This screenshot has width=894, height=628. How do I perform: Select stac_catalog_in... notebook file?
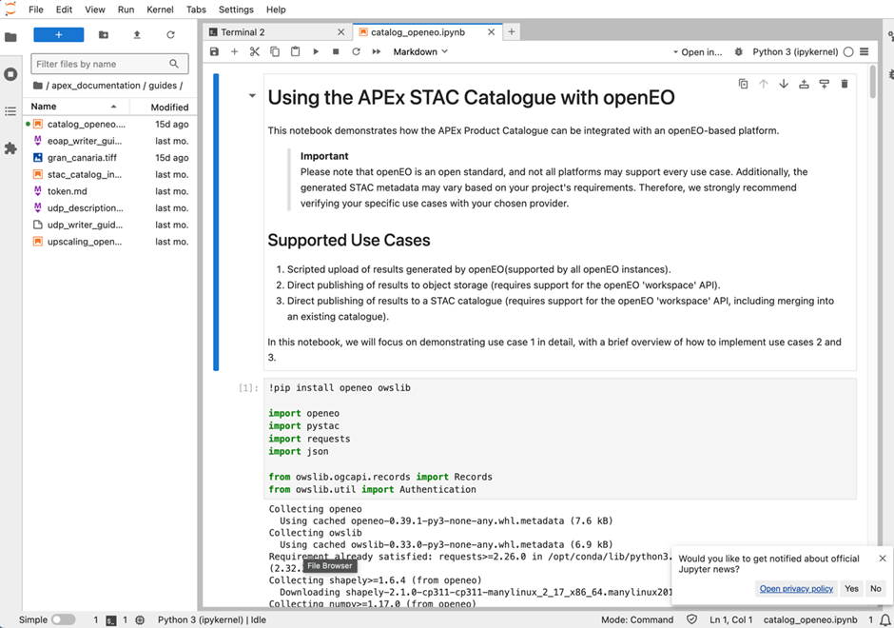point(108,174)
